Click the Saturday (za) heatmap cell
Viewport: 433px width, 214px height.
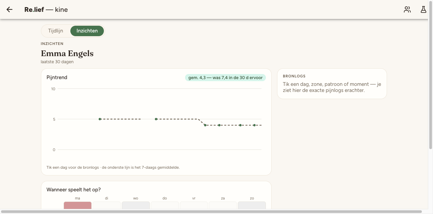point(223,206)
